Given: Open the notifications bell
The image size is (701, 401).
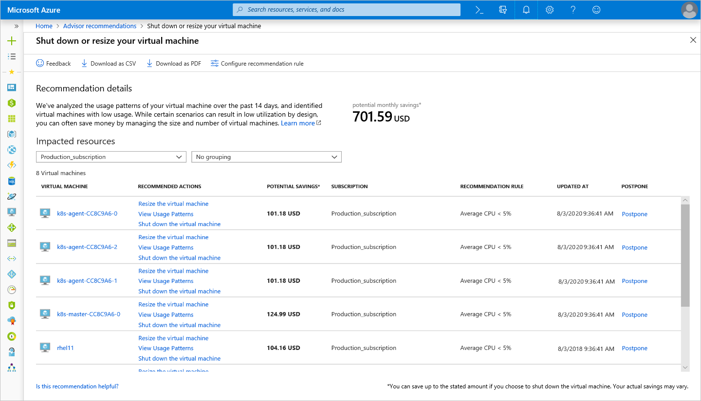Looking at the screenshot, I should coord(526,10).
